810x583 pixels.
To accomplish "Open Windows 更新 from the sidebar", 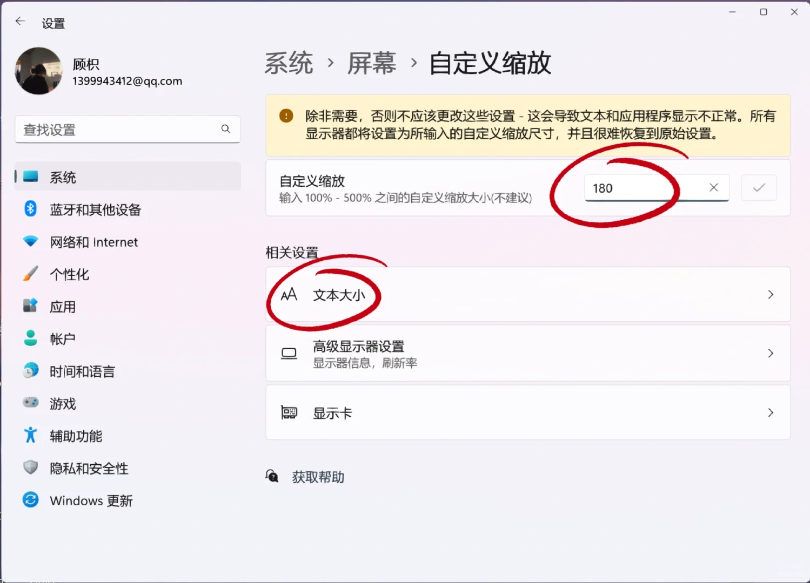I will [x=91, y=500].
